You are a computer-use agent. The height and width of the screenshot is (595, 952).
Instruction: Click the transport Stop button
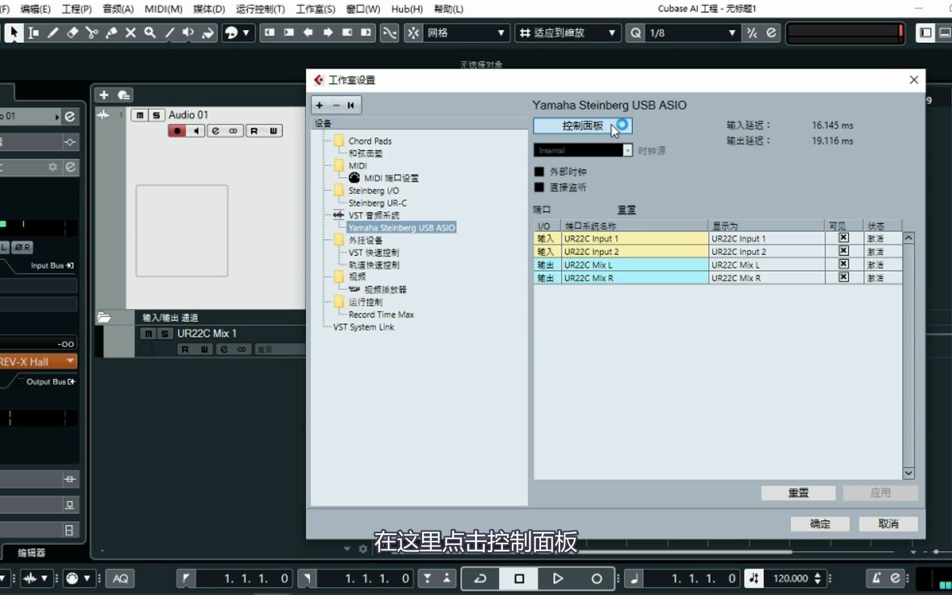pyautogui.click(x=519, y=578)
